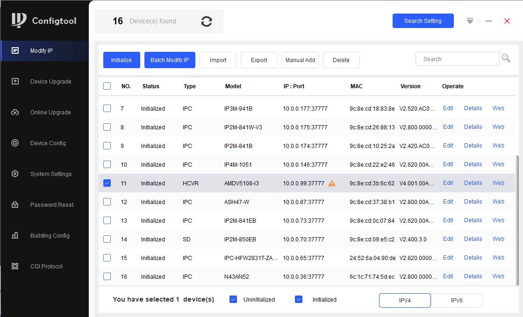This screenshot has width=523, height=317.
Task: Select the checkbox for device 16
Action: pyautogui.click(x=107, y=276)
